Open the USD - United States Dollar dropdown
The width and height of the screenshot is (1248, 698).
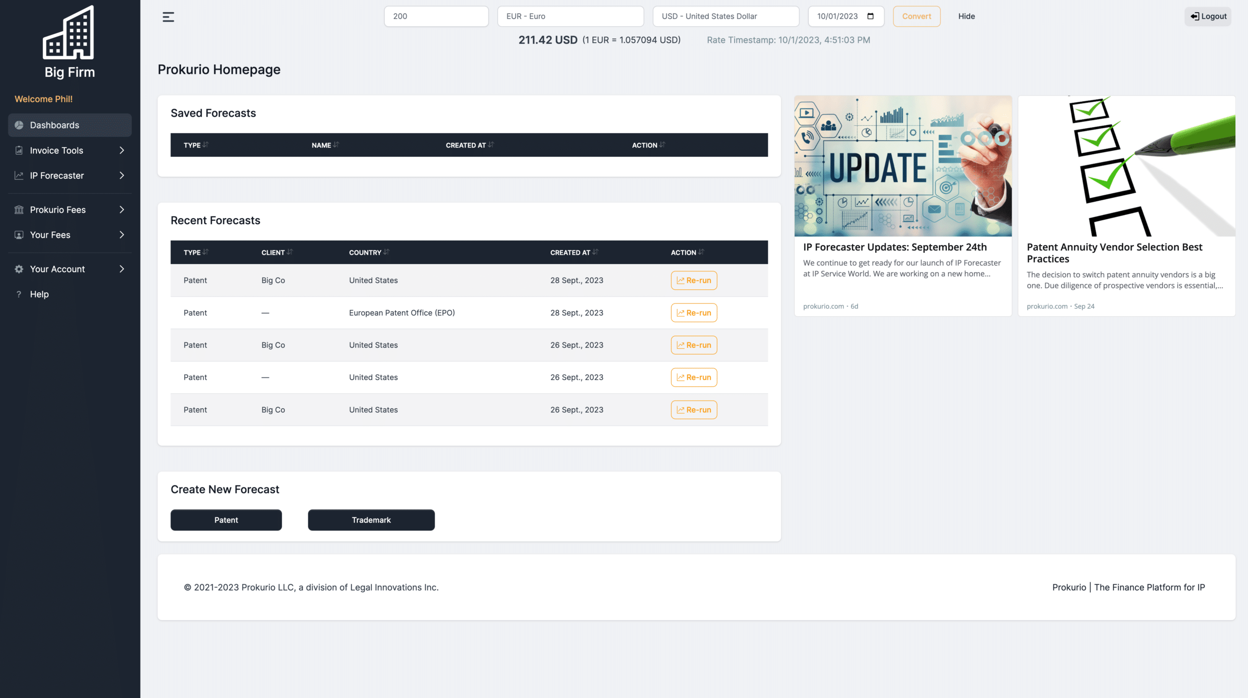point(726,17)
